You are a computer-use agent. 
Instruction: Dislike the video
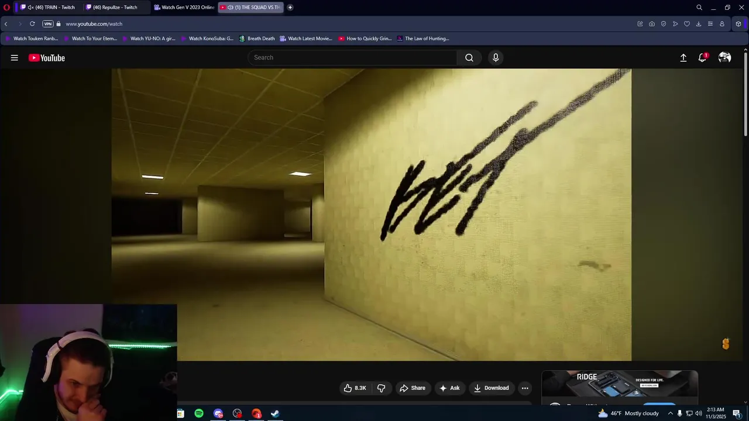click(382, 388)
